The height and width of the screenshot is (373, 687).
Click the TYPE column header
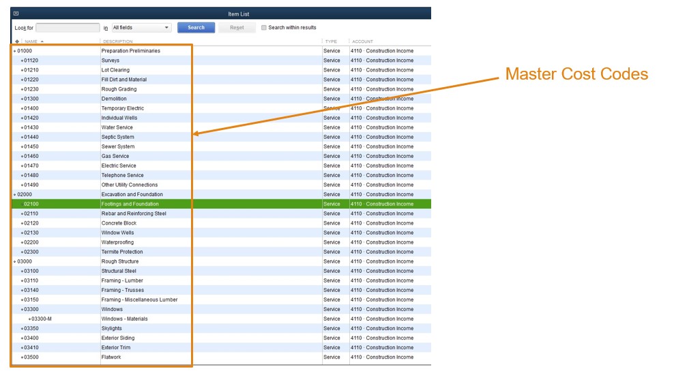(x=331, y=42)
